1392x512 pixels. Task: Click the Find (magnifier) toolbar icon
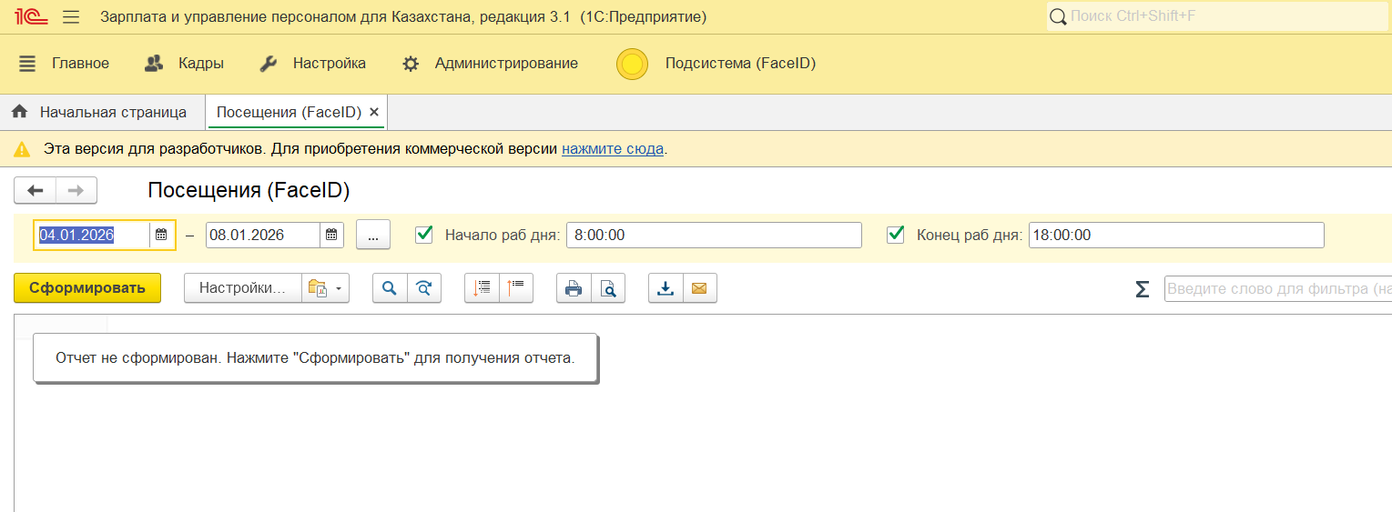pyautogui.click(x=390, y=288)
